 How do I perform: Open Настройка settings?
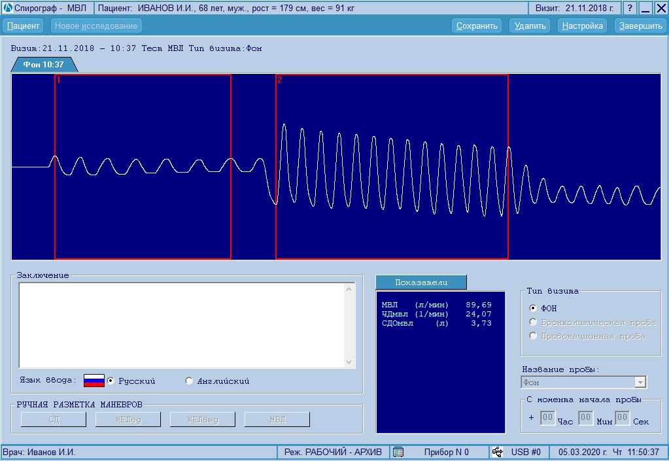point(582,26)
